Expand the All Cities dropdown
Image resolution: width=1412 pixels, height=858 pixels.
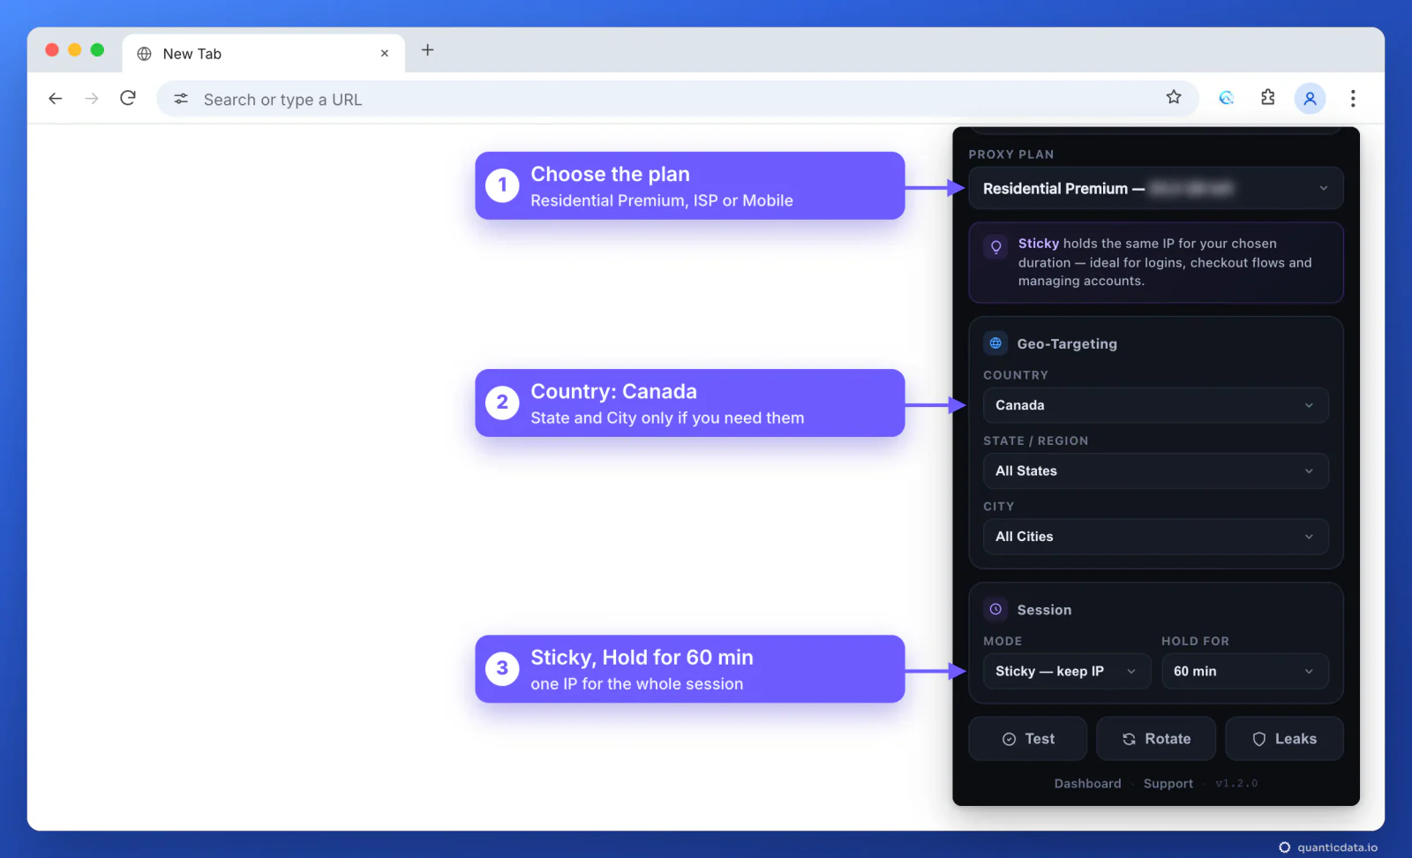[x=1156, y=537]
